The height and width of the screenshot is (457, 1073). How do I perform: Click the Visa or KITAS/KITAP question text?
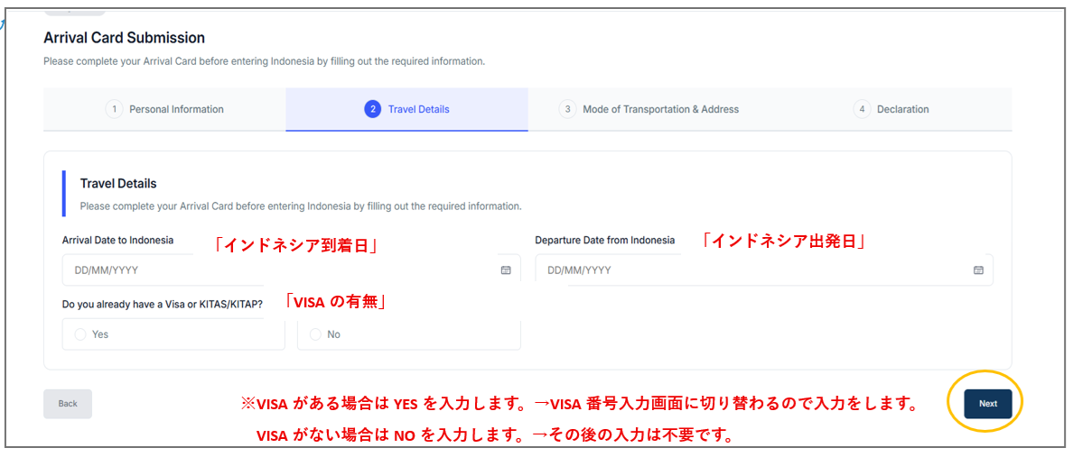coord(163,305)
